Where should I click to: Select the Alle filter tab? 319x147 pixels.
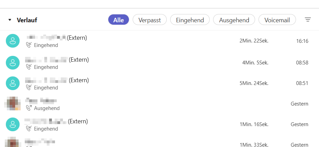(119, 20)
